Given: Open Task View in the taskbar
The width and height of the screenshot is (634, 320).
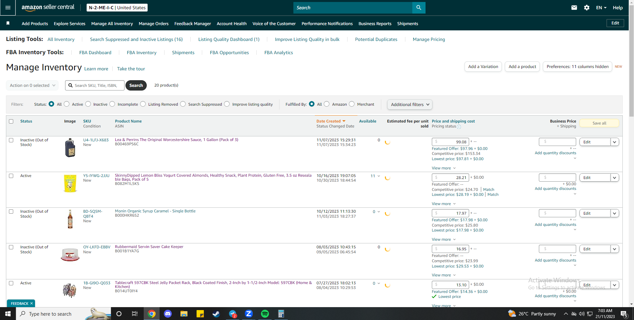Looking at the screenshot, I should [135, 314].
